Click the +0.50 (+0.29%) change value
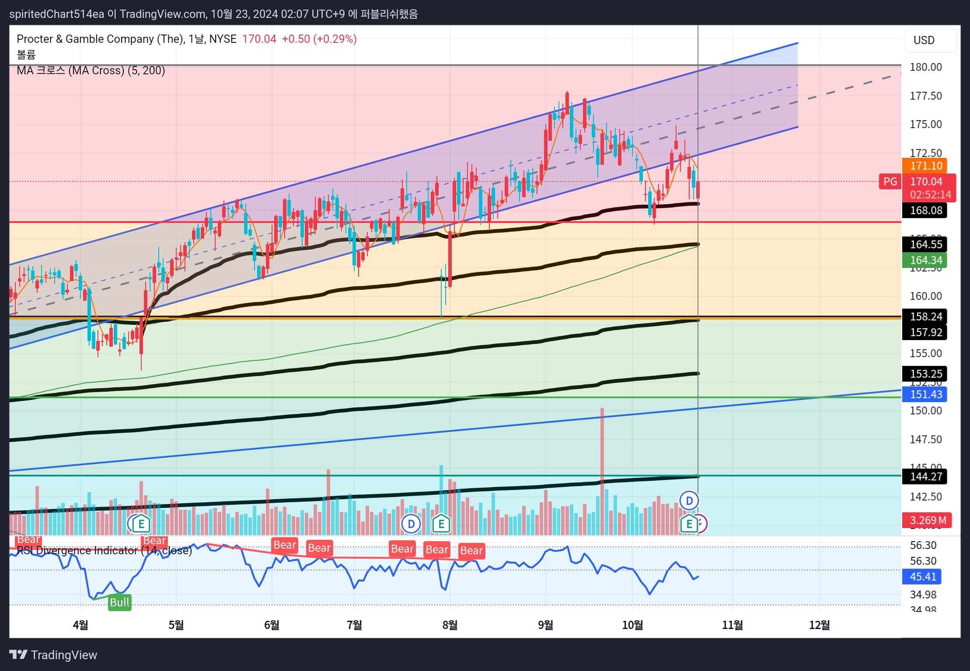This screenshot has height=671, width=970. pos(319,39)
